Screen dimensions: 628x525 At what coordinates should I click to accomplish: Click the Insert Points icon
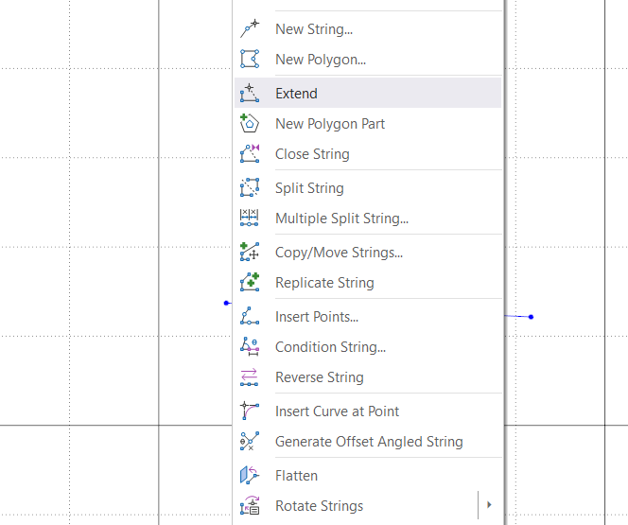click(x=250, y=317)
